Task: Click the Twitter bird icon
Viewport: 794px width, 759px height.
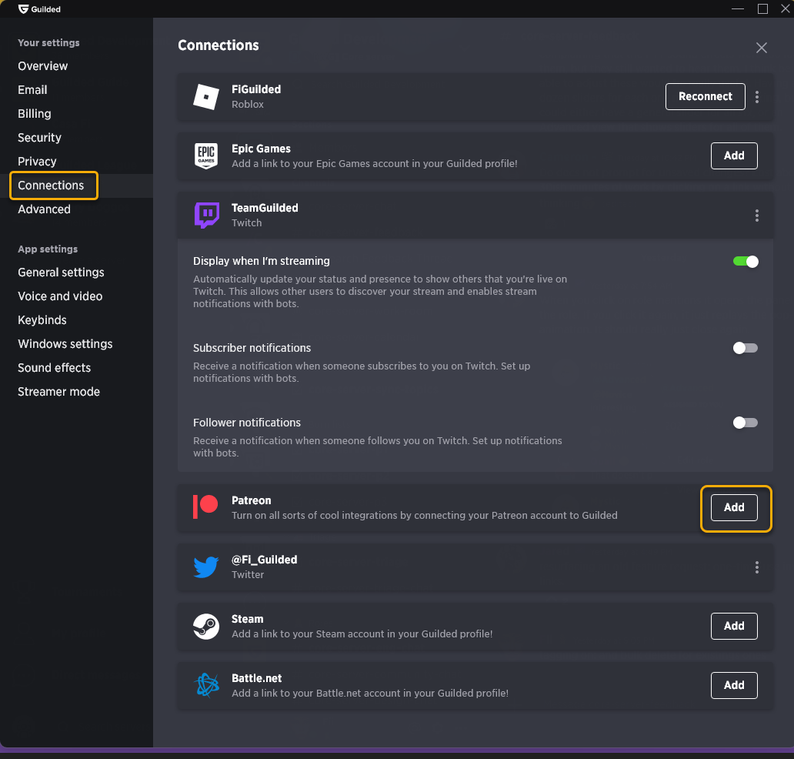Action: [x=206, y=567]
